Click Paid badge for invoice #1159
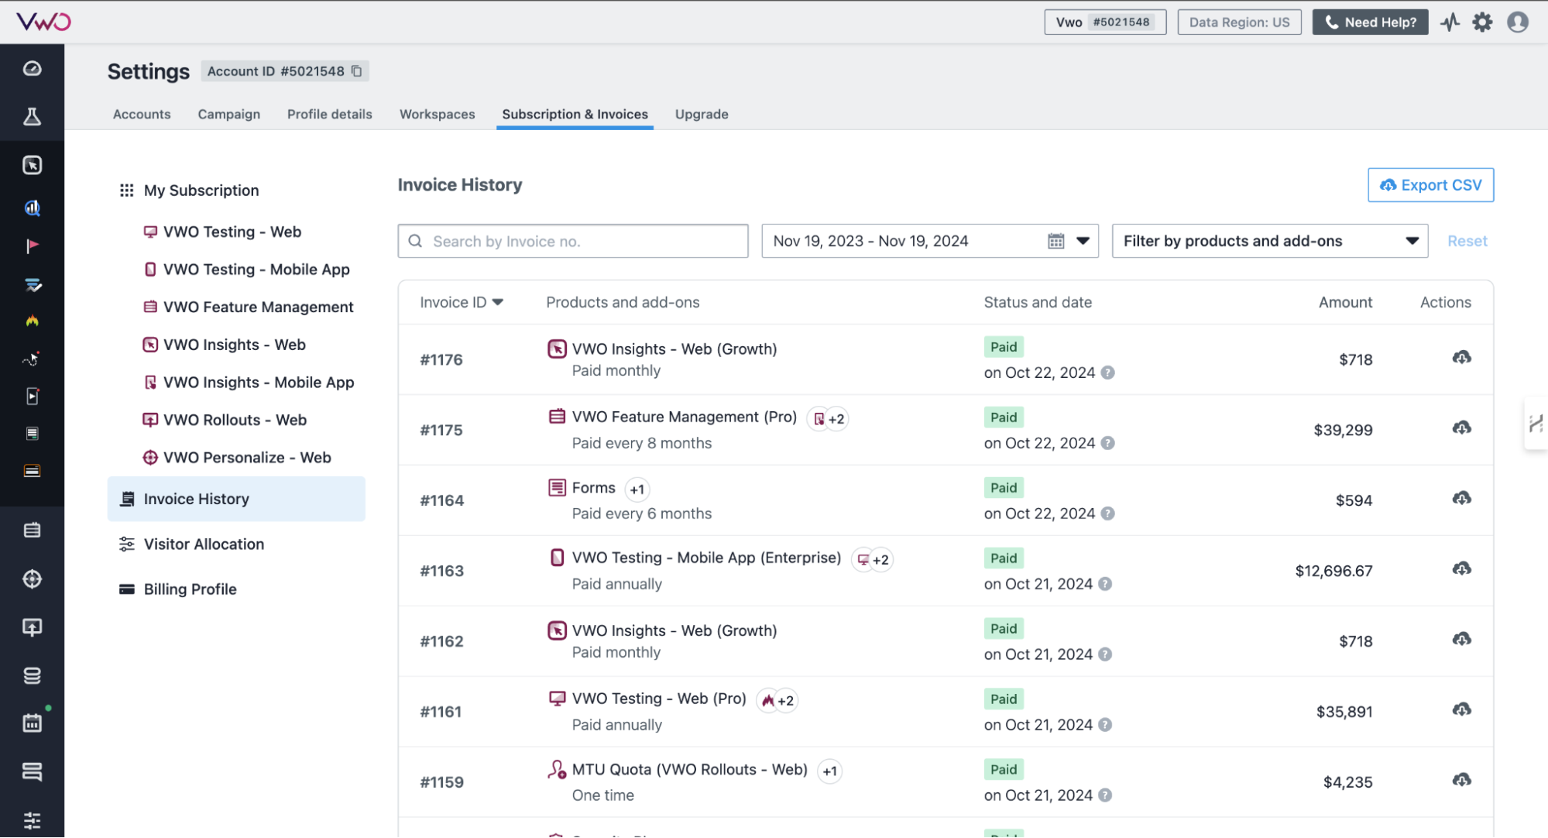 (x=1004, y=769)
